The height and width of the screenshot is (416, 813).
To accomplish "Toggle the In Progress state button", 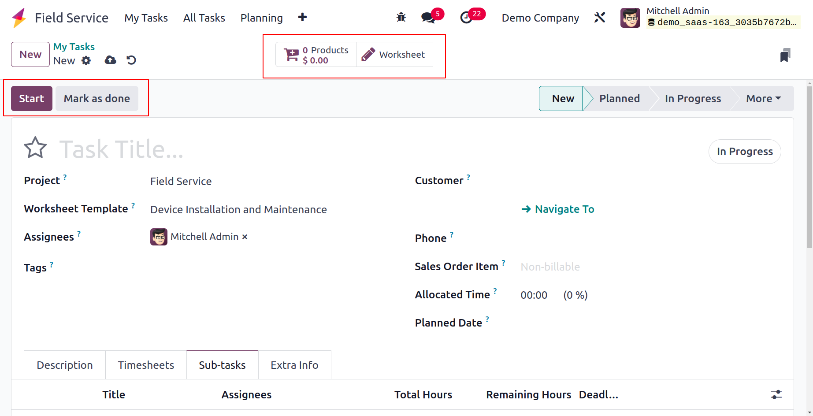I will coord(744,152).
